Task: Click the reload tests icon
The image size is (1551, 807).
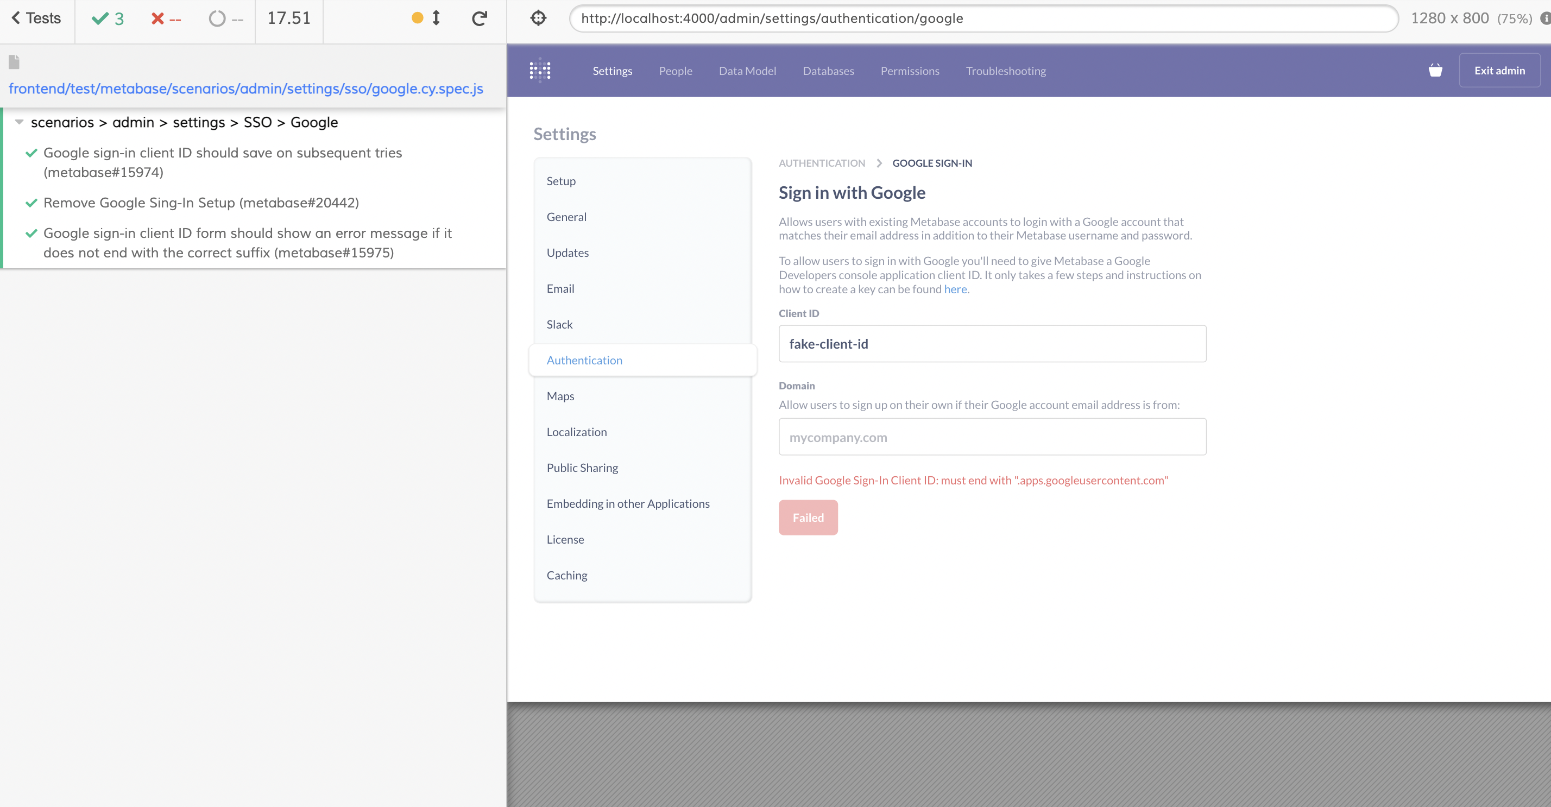Action: pos(478,18)
